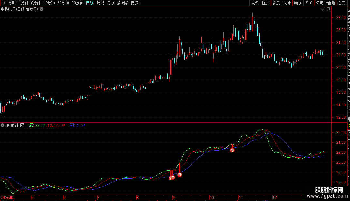The width and height of the screenshot is (350, 201).
Task: Click the diamond icon in main chart corner
Action: pos(323,9)
